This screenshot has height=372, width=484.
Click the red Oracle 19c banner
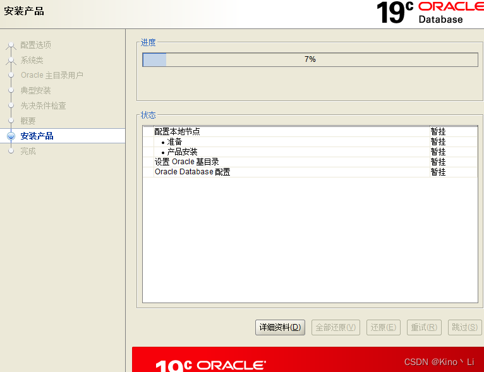pos(308,359)
